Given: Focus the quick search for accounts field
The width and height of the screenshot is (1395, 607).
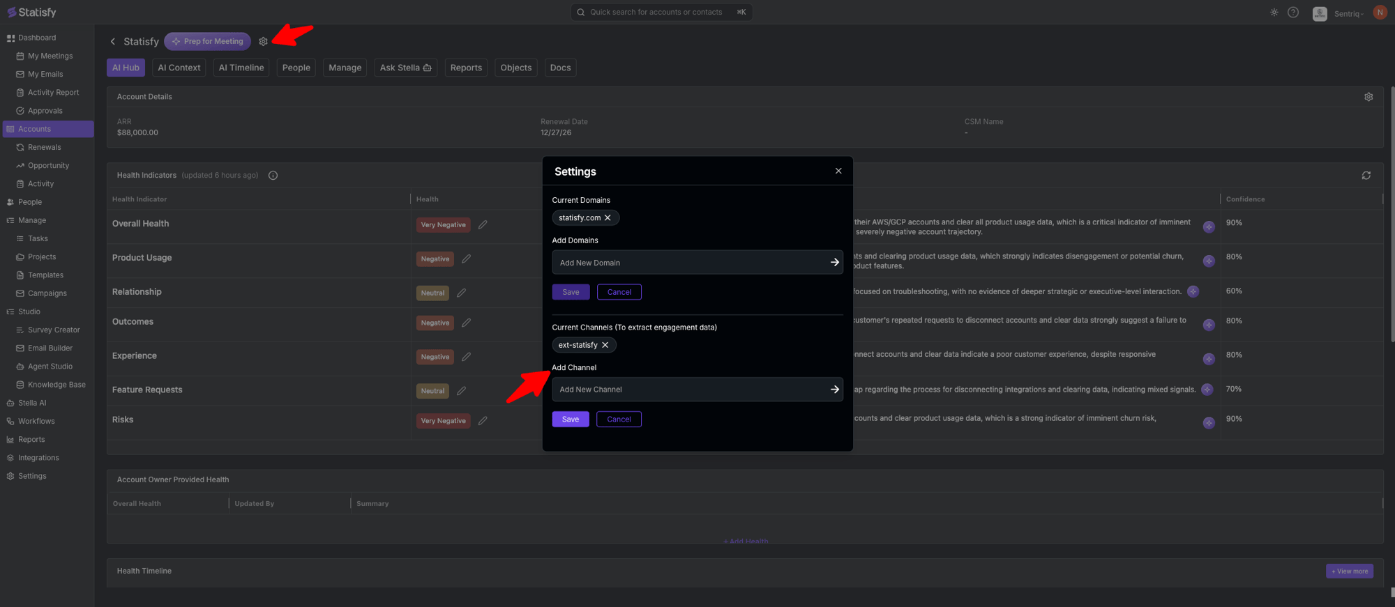Looking at the screenshot, I should [661, 12].
